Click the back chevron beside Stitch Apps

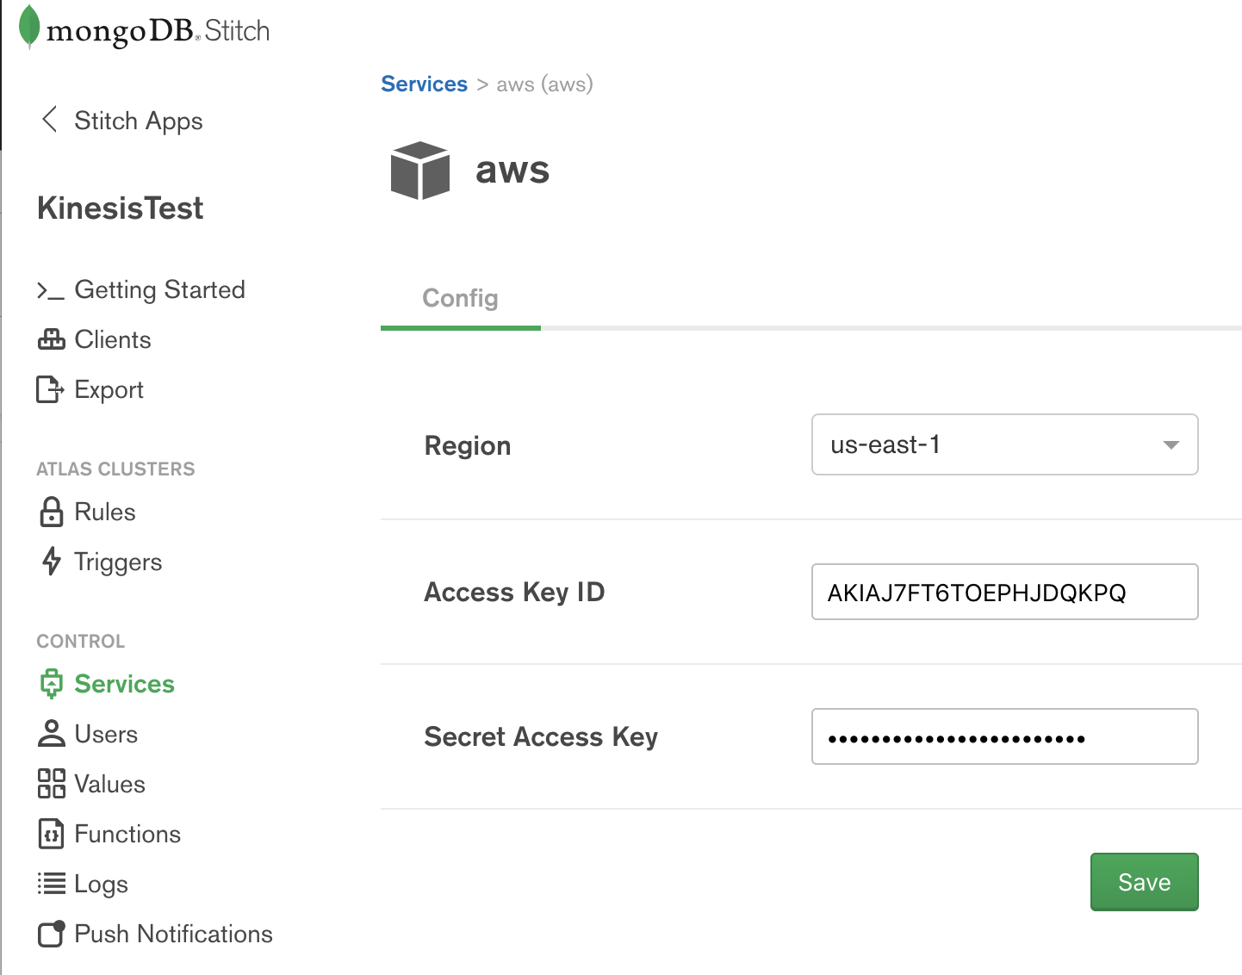(x=50, y=120)
